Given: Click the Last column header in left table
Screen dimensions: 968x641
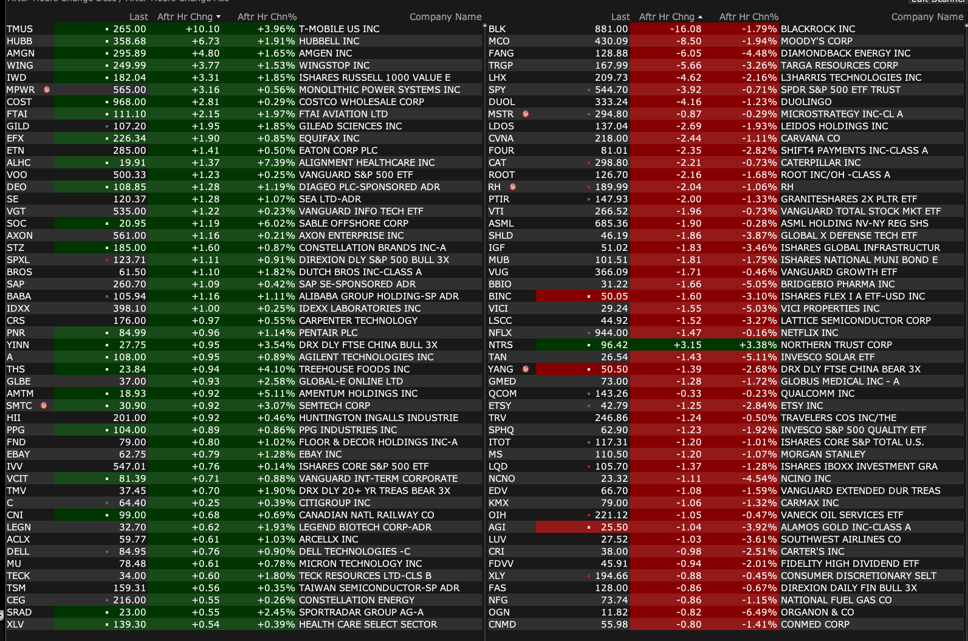Looking at the screenshot, I should coord(139,17).
